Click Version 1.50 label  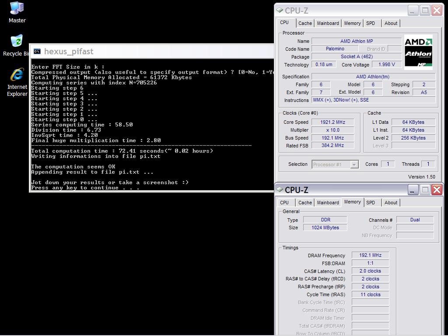click(x=421, y=177)
